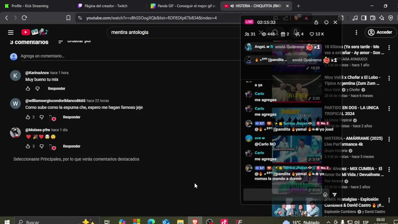Open @KarinaAnce channel link
The width and height of the screenshot is (398, 224).
point(37,73)
